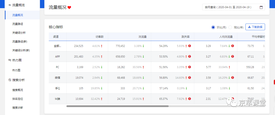Screen dimensions: 275x115
Task: Click warning icon in PC row bounce rate
Action: (x=190, y=67)
